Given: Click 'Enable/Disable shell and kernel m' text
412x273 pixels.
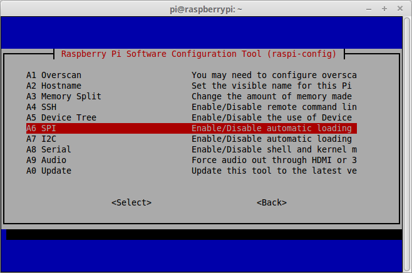Looking at the screenshot, I should click(x=274, y=149).
